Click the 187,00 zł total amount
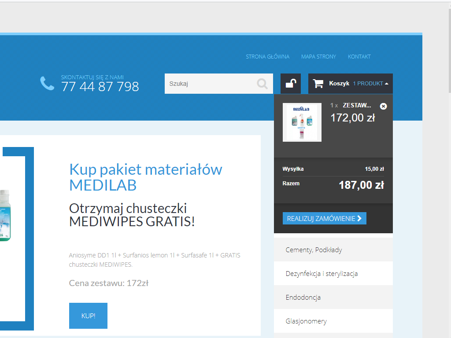Screen dimensions: 451x338 click(x=361, y=185)
